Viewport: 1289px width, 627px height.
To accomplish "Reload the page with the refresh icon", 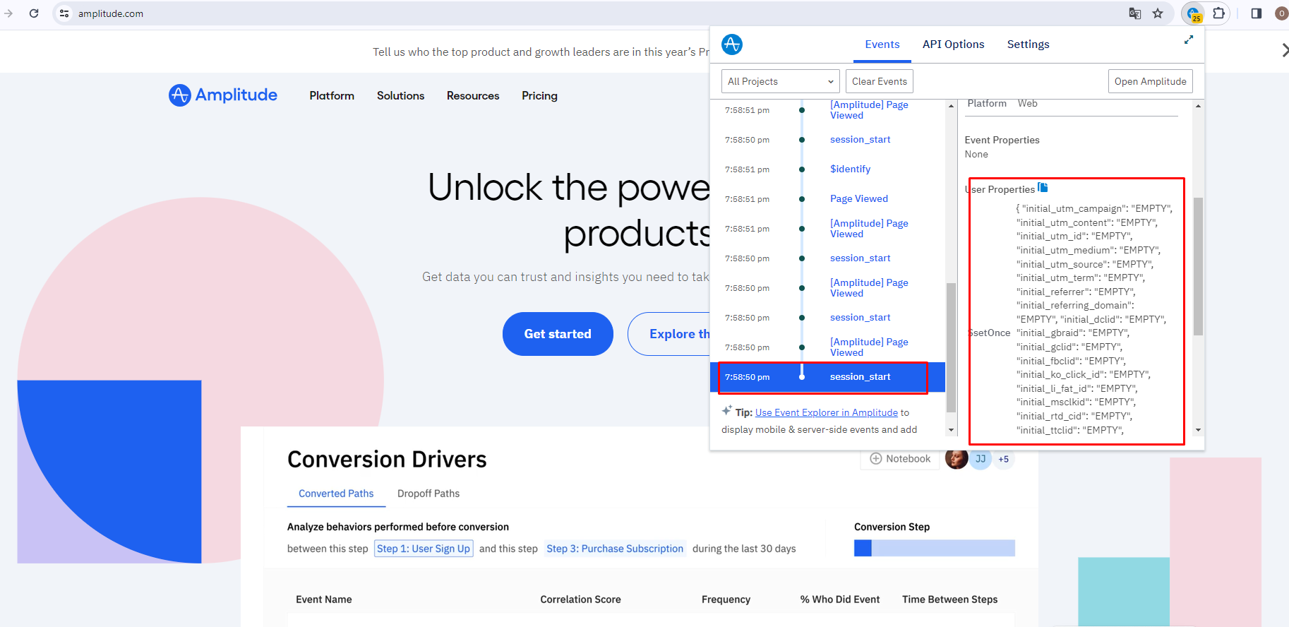I will pyautogui.click(x=33, y=13).
